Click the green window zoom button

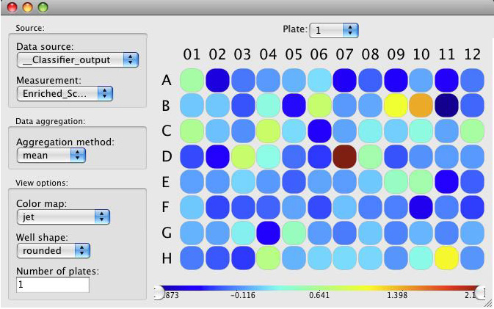coord(43,8)
